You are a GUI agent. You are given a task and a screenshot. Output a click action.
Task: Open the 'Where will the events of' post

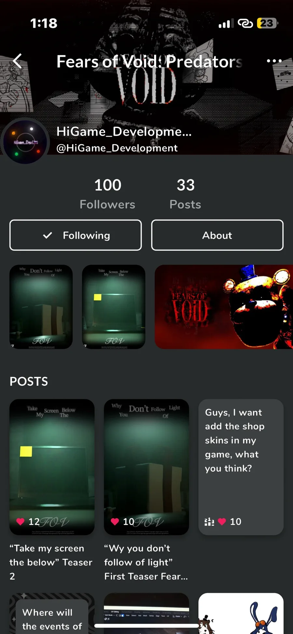pos(52,613)
